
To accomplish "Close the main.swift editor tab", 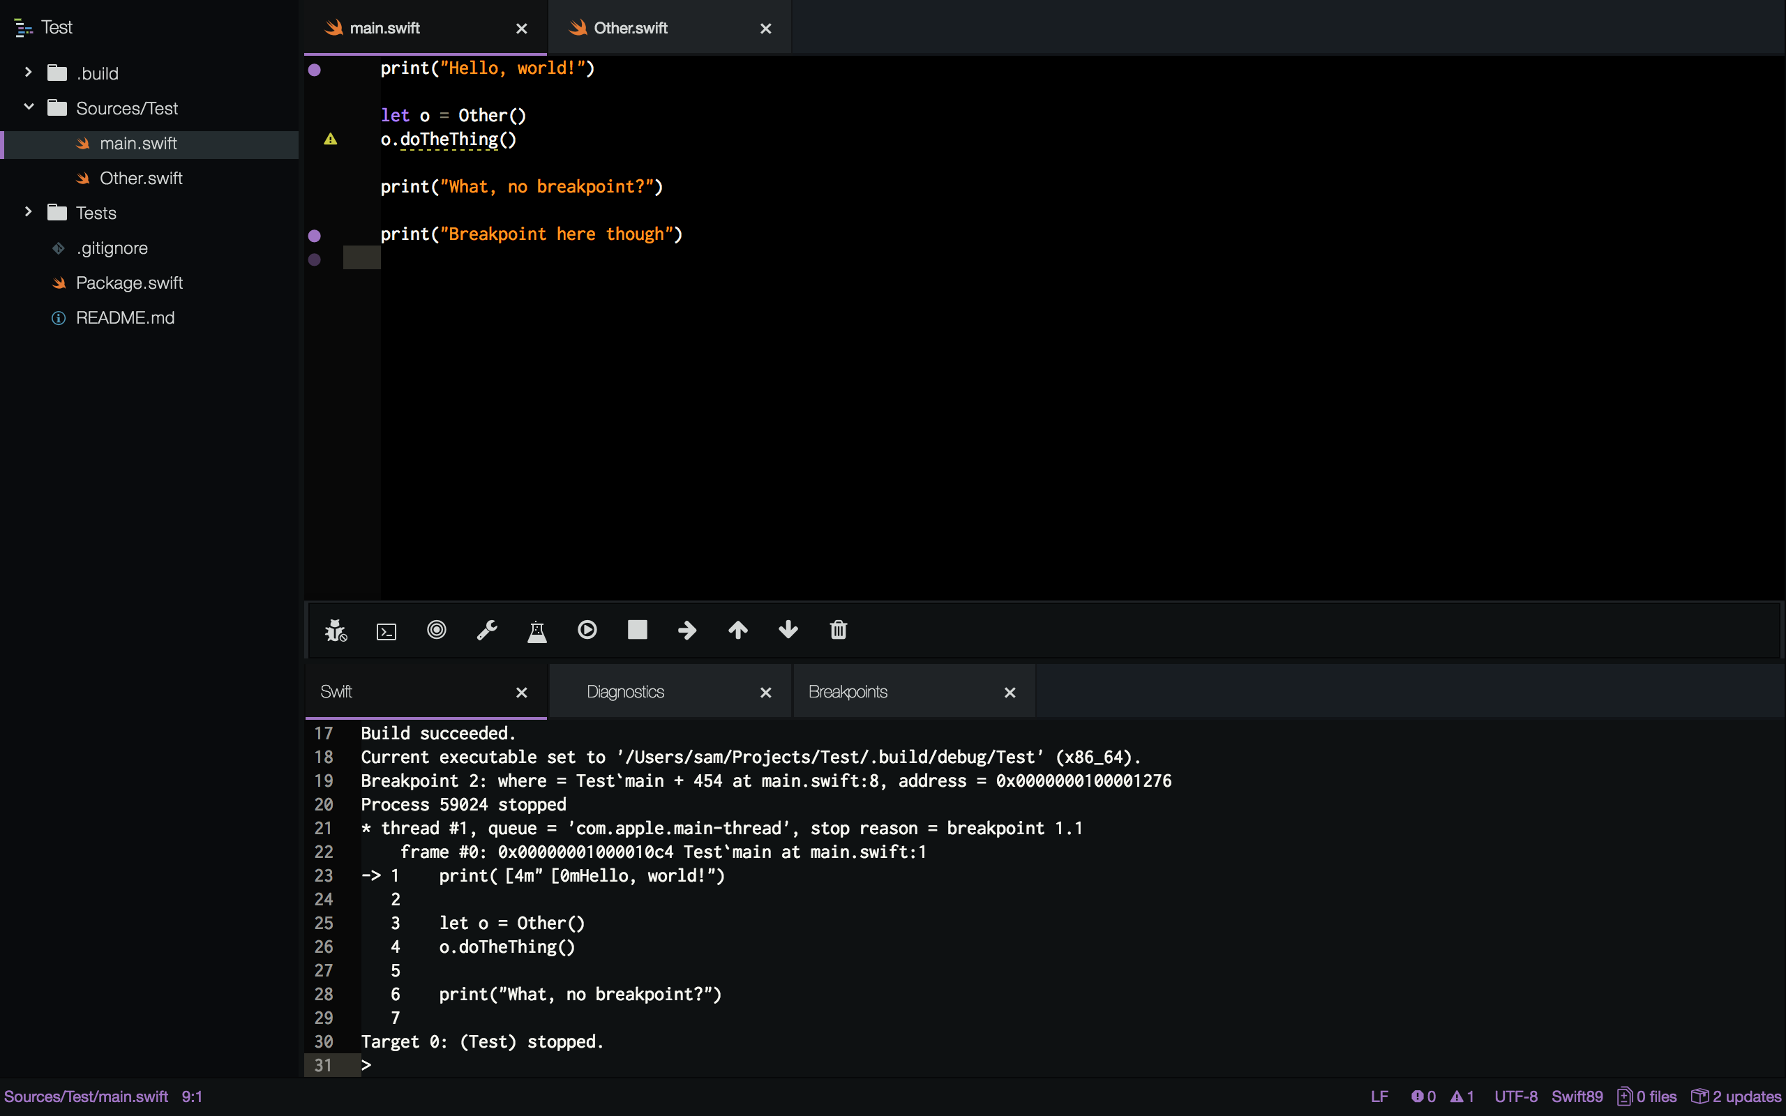I will (x=521, y=29).
